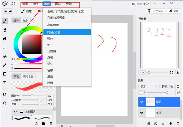183x127 pixels.
Task: Select the eyedropper color picker tool
Action: (5, 65)
